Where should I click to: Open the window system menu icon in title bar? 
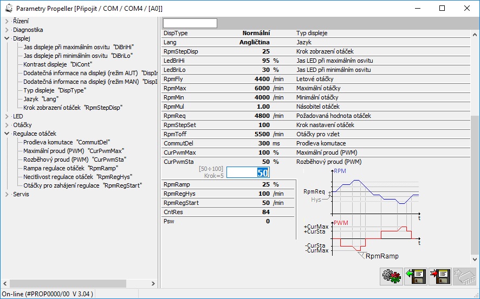point(9,8)
